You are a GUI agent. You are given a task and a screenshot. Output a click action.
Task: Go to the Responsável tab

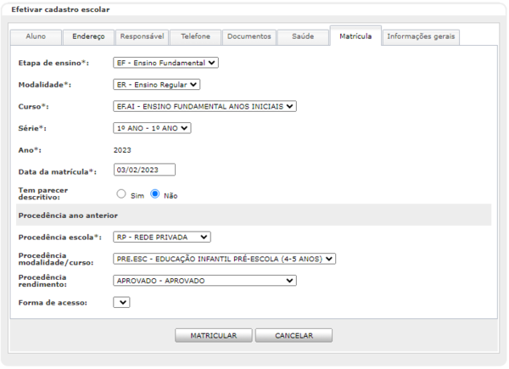[x=141, y=37]
